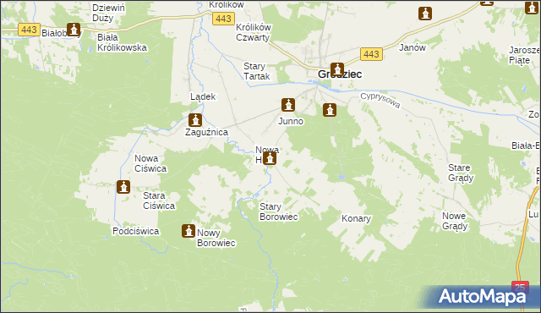Click the Stary Tartak label
The height and width of the screenshot is (313, 541).
click(x=257, y=71)
